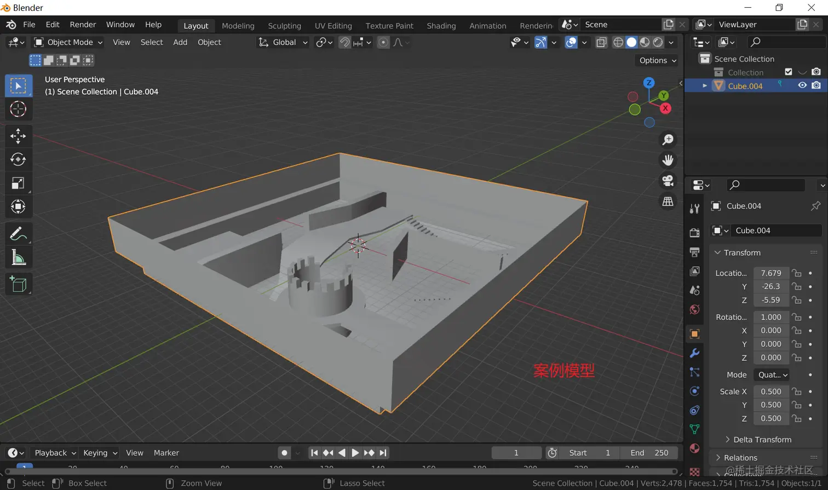Screen dimensions: 828x490
Task: Toggle the auto keying record button
Action: click(x=284, y=453)
